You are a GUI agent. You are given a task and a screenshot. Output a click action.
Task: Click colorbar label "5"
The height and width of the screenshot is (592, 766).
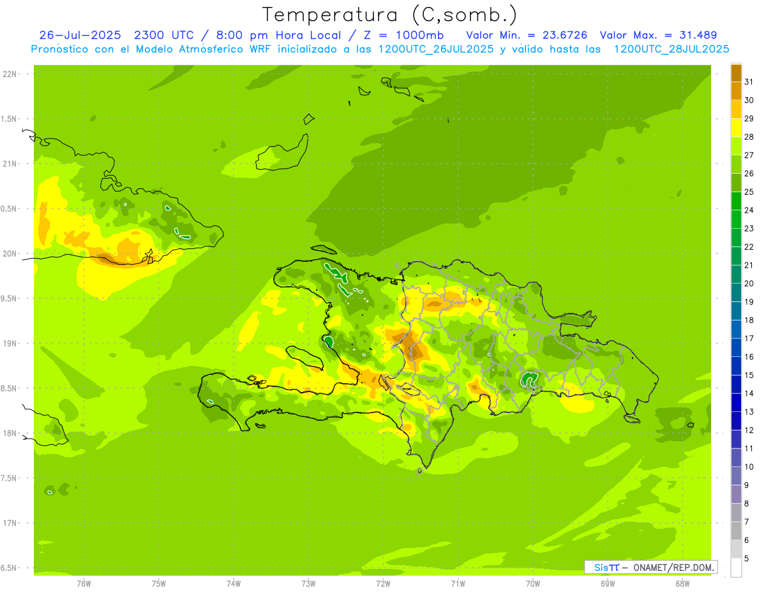747,559
